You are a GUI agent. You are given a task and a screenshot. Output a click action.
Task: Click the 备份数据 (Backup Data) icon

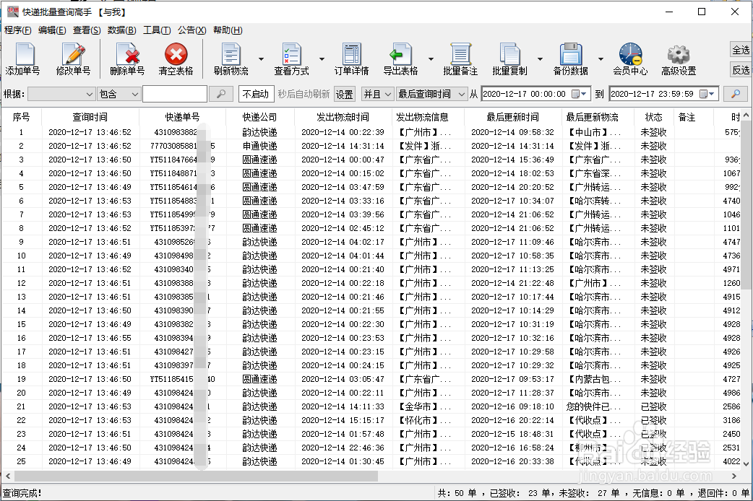pyautogui.click(x=572, y=58)
